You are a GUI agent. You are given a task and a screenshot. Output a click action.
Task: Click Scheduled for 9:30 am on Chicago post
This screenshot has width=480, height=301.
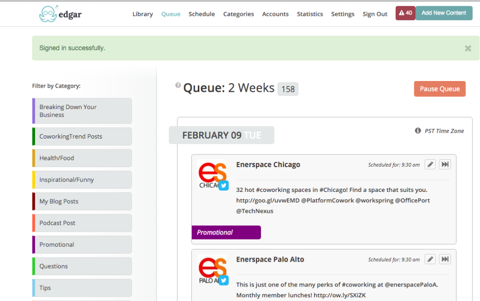point(394,165)
